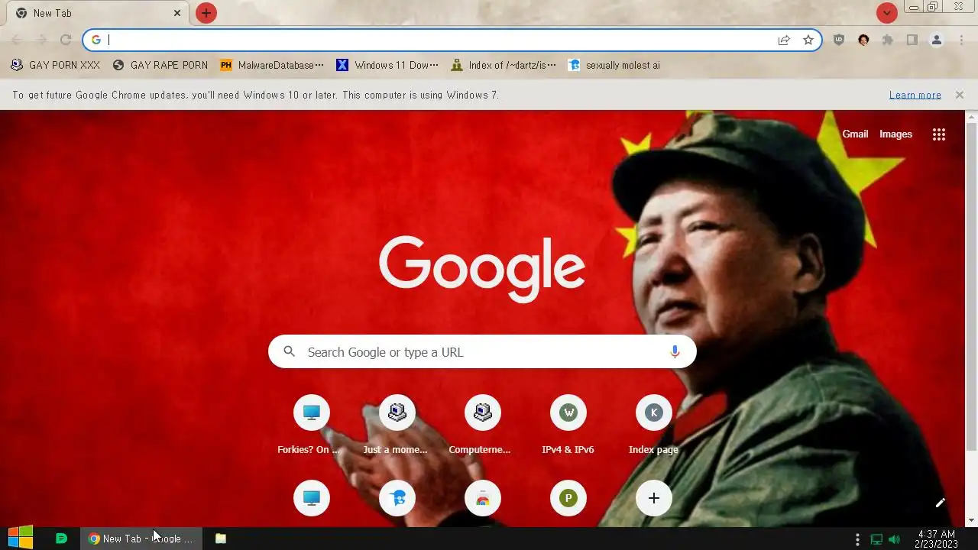
Task: Open the shortcut with the rainbow storefront icon
Action: click(483, 498)
